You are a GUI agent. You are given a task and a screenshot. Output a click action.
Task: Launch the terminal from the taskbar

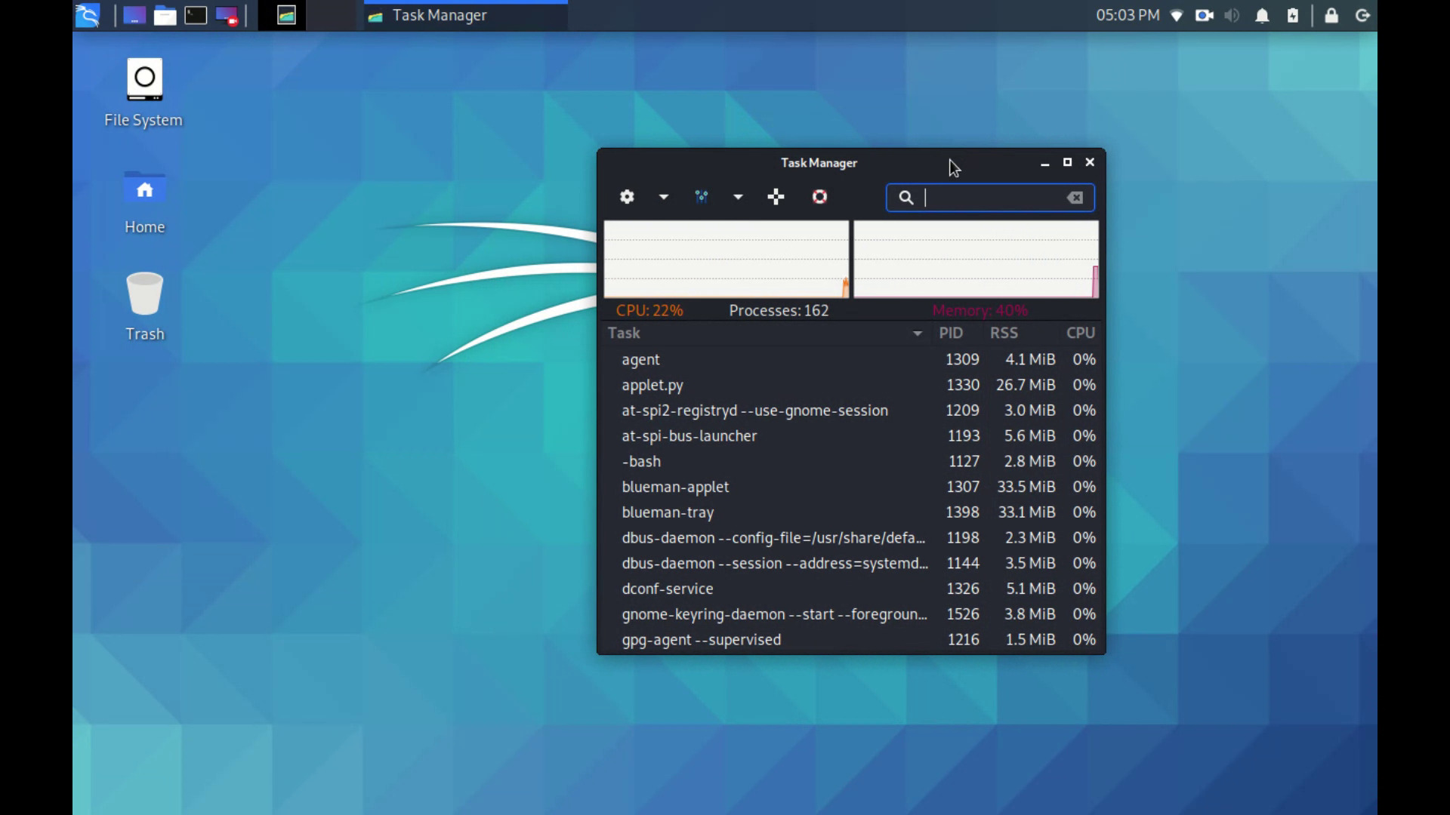point(196,15)
